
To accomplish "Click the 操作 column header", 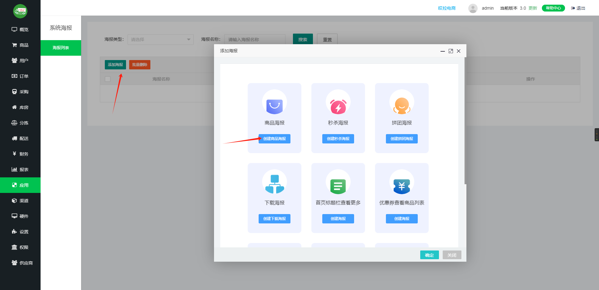I will coord(531,79).
